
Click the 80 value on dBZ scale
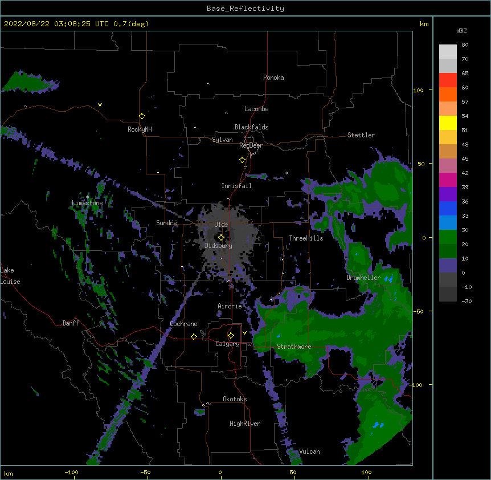click(x=465, y=45)
